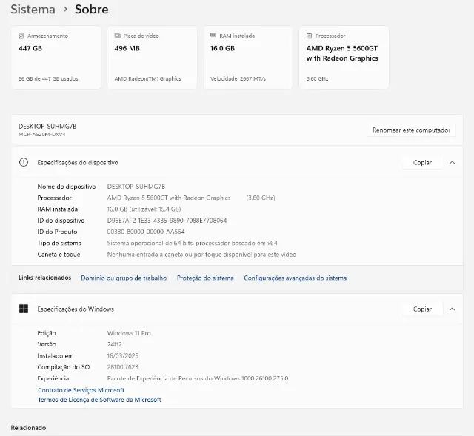Click the Sobre page title

tap(92, 10)
